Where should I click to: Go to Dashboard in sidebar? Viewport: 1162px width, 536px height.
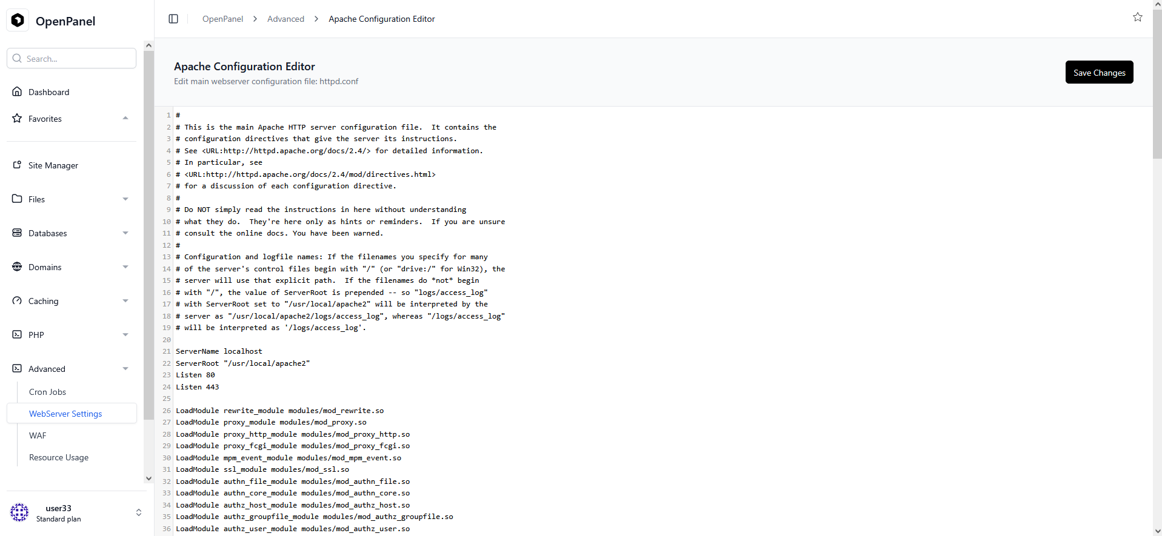click(x=48, y=92)
